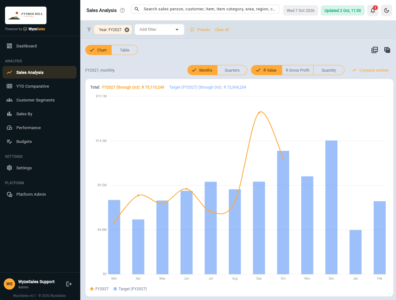This screenshot has height=300, width=396.
Task: Open Customer Segments page
Action: [40, 100]
